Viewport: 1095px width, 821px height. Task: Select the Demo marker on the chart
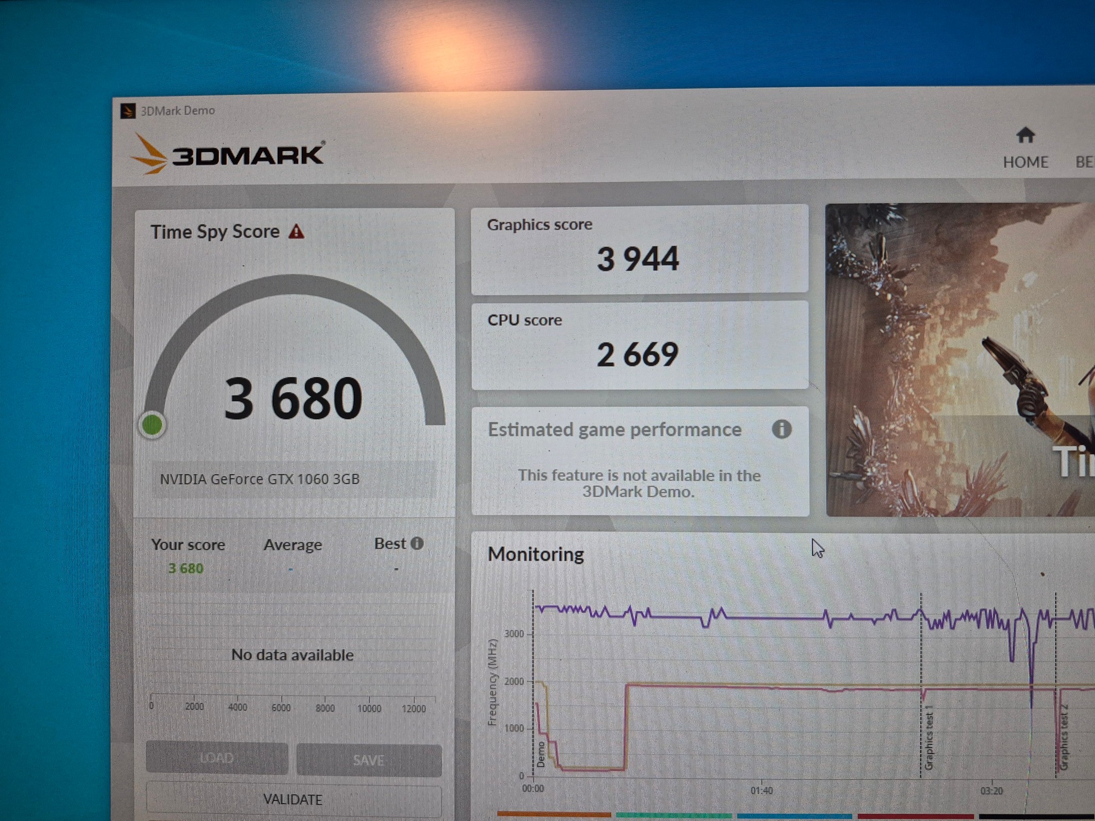pyautogui.click(x=541, y=754)
